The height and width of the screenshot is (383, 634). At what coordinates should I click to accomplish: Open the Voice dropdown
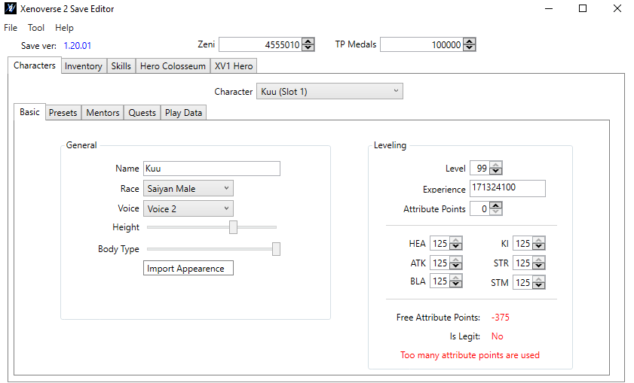(188, 208)
